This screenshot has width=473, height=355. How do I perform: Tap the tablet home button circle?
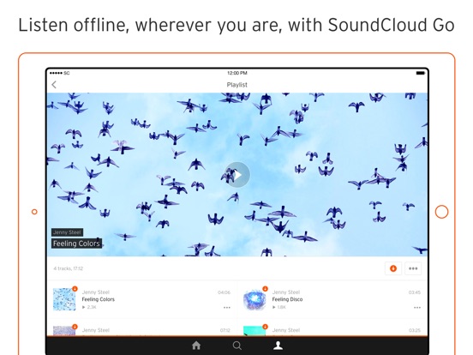(x=441, y=212)
